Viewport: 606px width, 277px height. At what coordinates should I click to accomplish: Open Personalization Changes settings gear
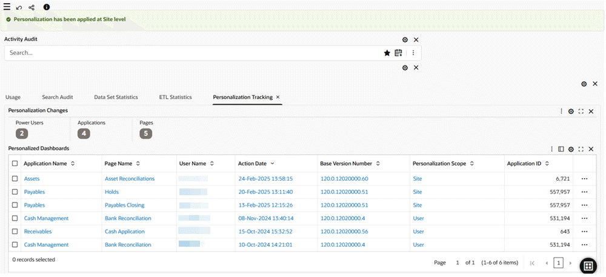[571, 112]
